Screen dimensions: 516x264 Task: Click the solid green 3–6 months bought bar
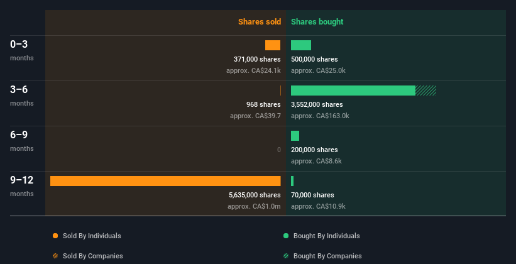click(353, 91)
